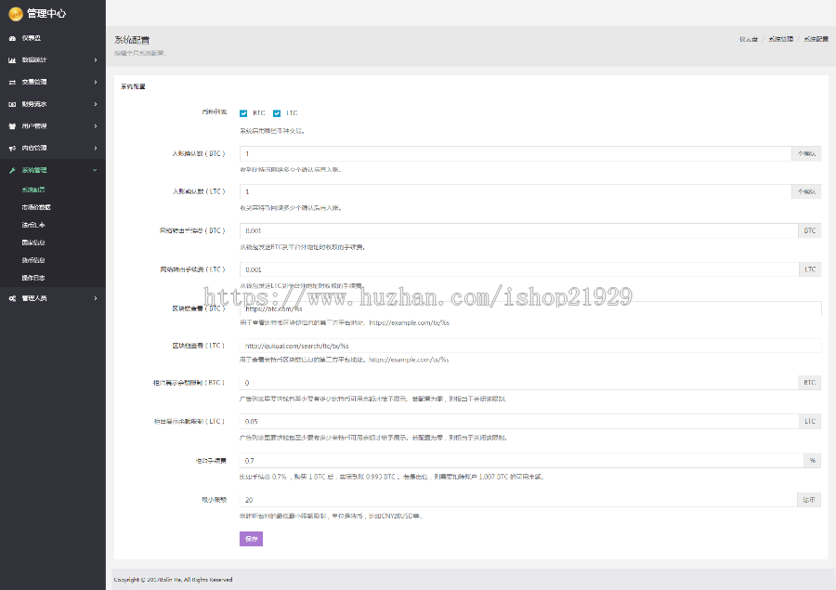Click the 个确认 addon of LTC confirmations
836x590 pixels.
pyautogui.click(x=806, y=191)
